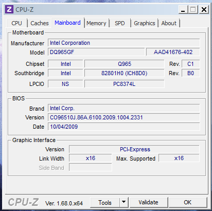Switch to the CPU tab

coord(16,23)
